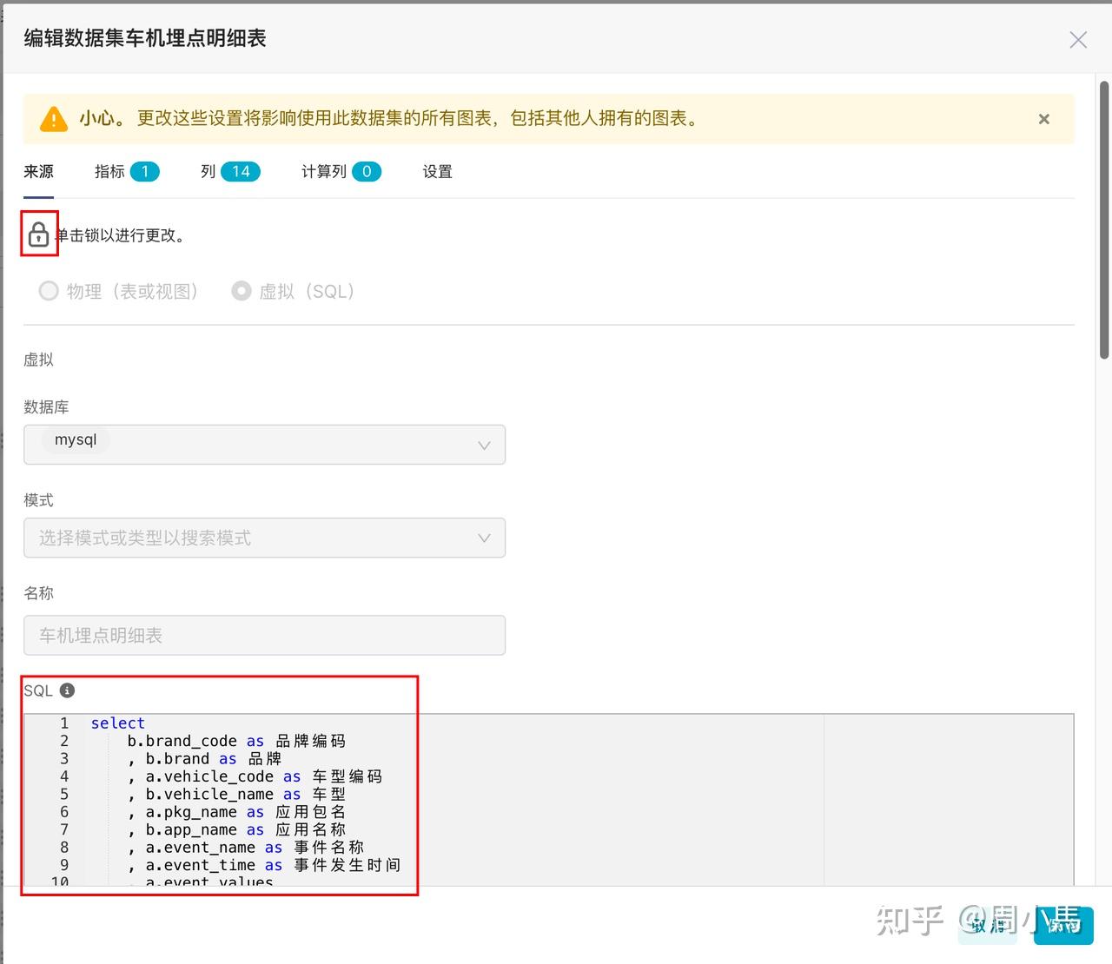Switch to the 指标 tab

click(126, 172)
